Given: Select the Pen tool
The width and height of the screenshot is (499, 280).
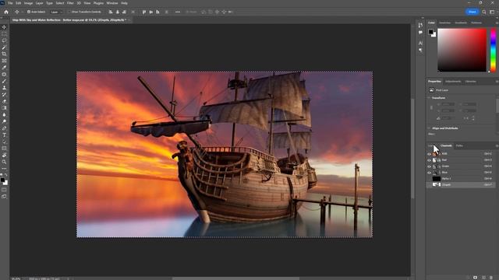Looking at the screenshot, I should [x=4, y=128].
